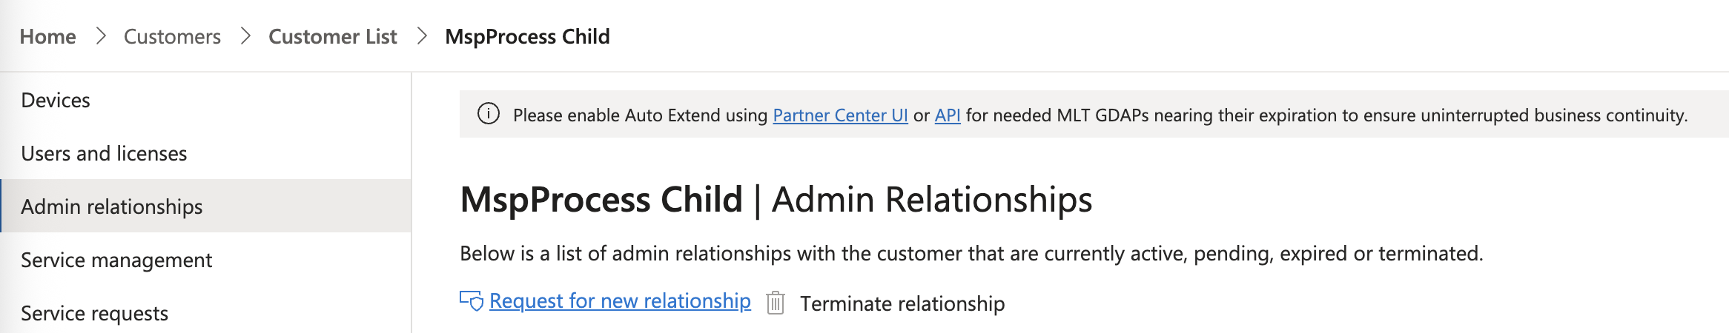Click the Terminate relationship button
The image size is (1729, 333).
pyautogui.click(x=902, y=303)
